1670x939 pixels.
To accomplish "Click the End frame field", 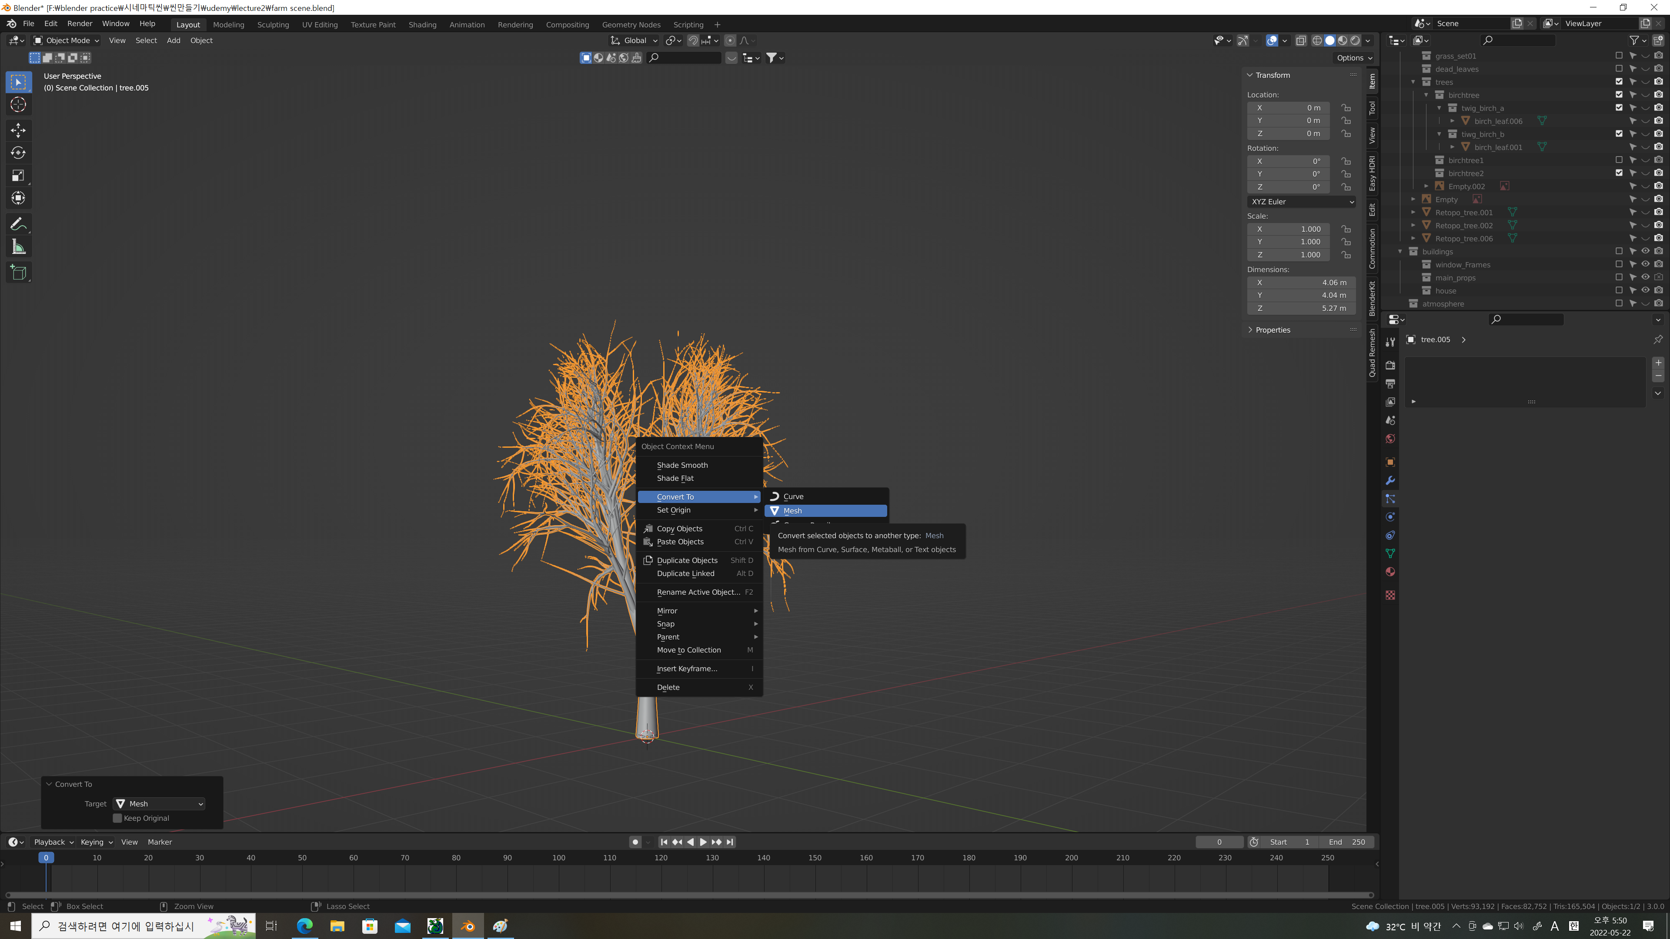I will coord(1346,842).
